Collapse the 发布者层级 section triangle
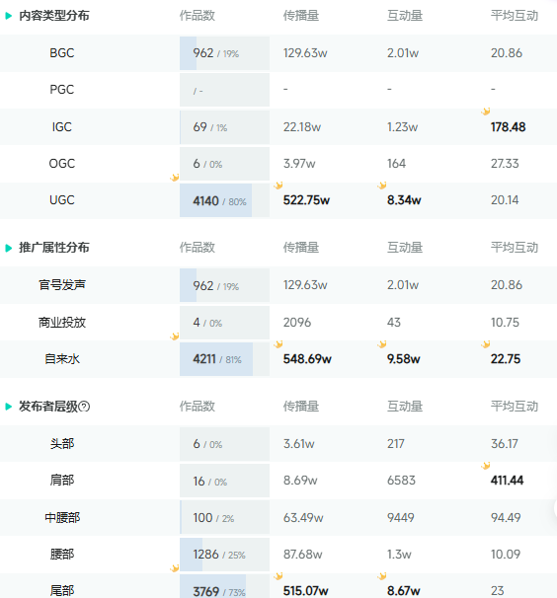This screenshot has height=598, width=557. click(x=9, y=407)
